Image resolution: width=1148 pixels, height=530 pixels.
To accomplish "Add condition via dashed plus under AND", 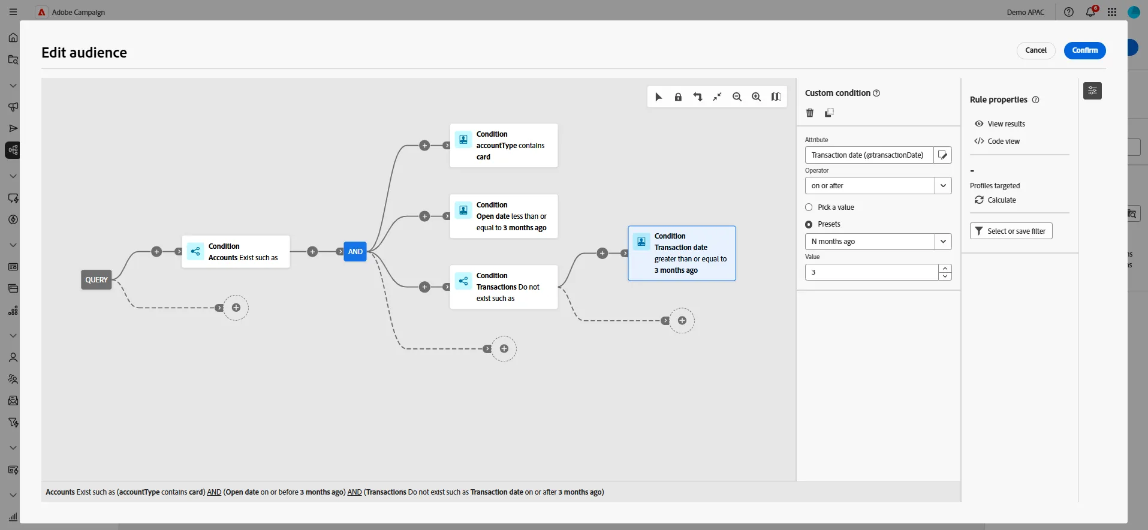I will click(x=504, y=349).
